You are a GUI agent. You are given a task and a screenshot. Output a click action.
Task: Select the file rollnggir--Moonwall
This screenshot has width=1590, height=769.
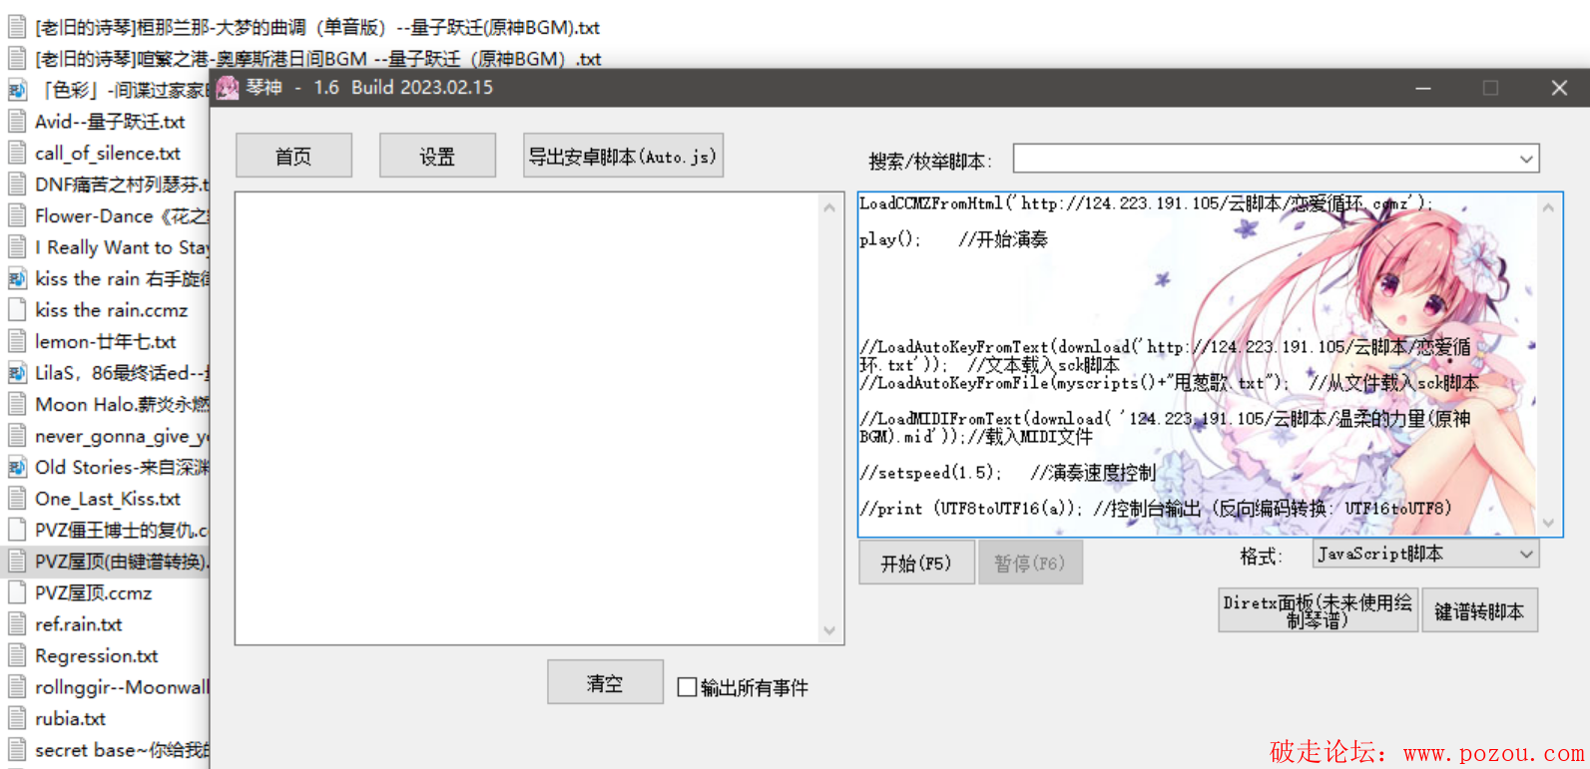click(x=122, y=687)
